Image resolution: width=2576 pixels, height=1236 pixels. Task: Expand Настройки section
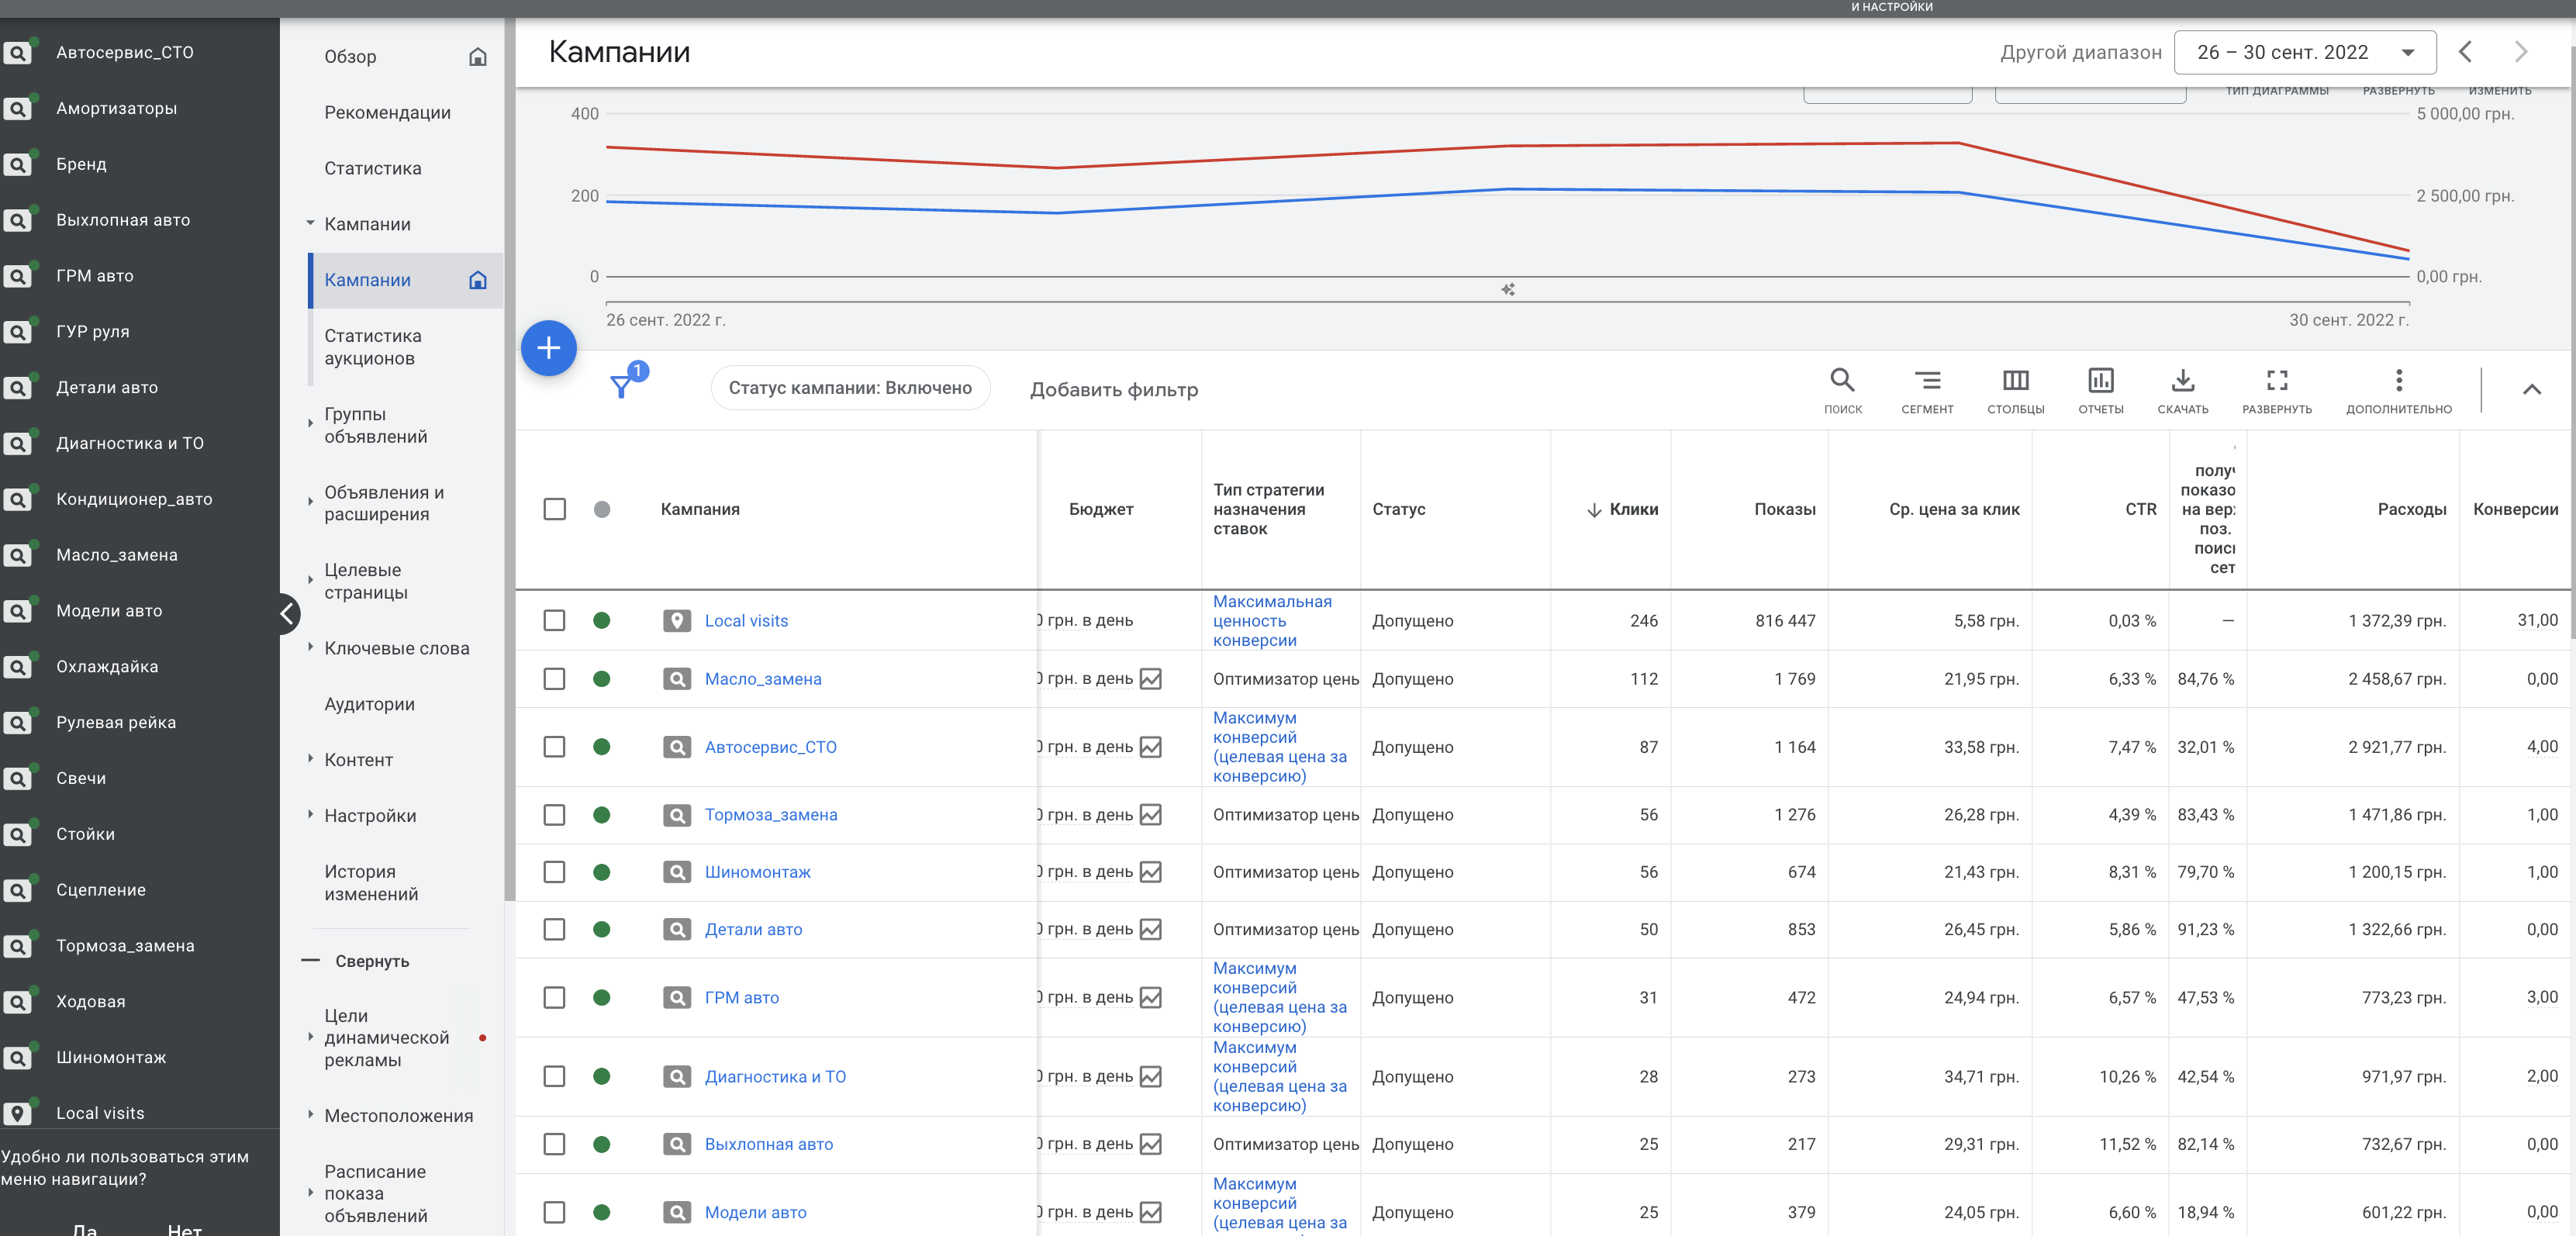coord(310,815)
